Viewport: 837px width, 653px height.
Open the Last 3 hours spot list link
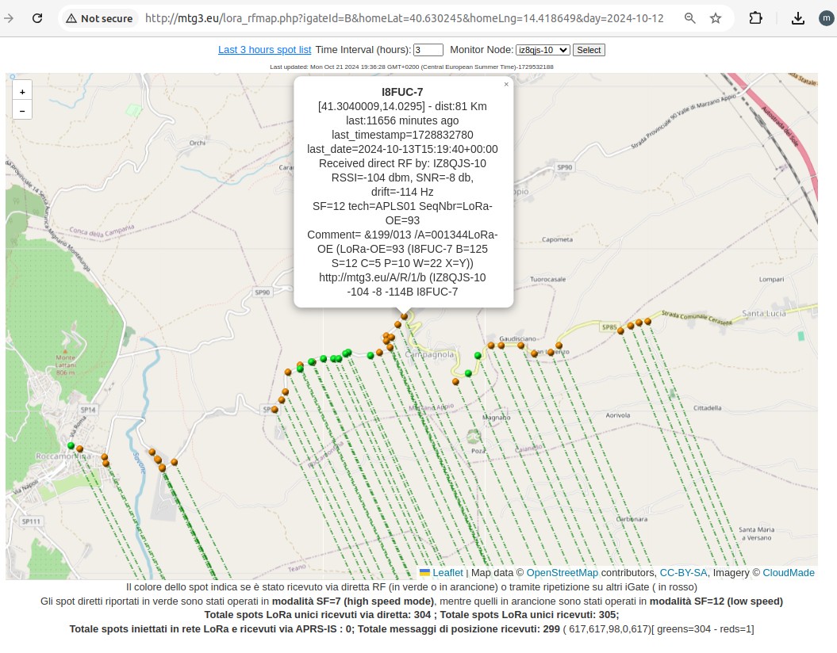point(264,50)
